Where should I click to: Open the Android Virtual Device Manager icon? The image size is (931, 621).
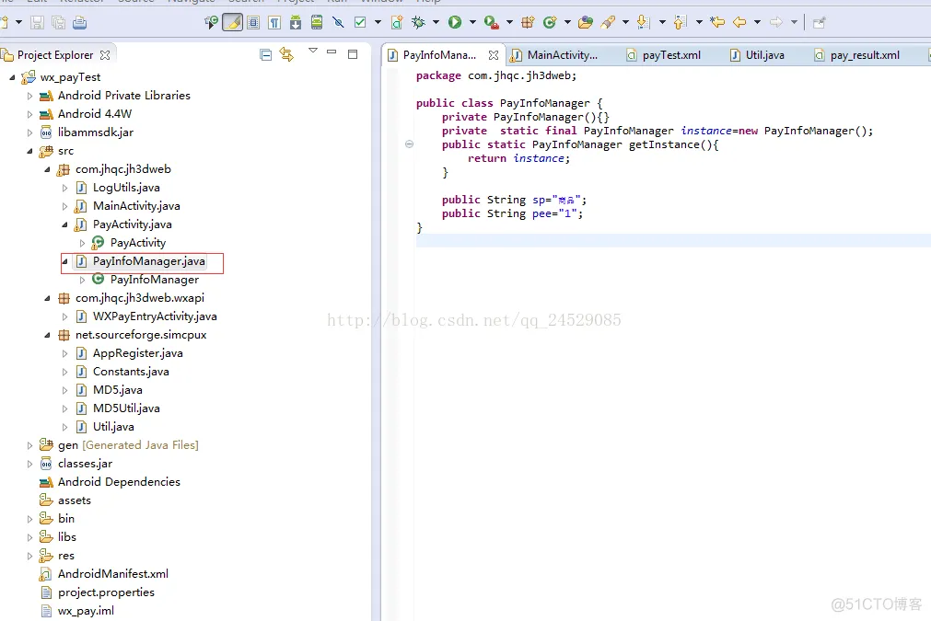317,22
